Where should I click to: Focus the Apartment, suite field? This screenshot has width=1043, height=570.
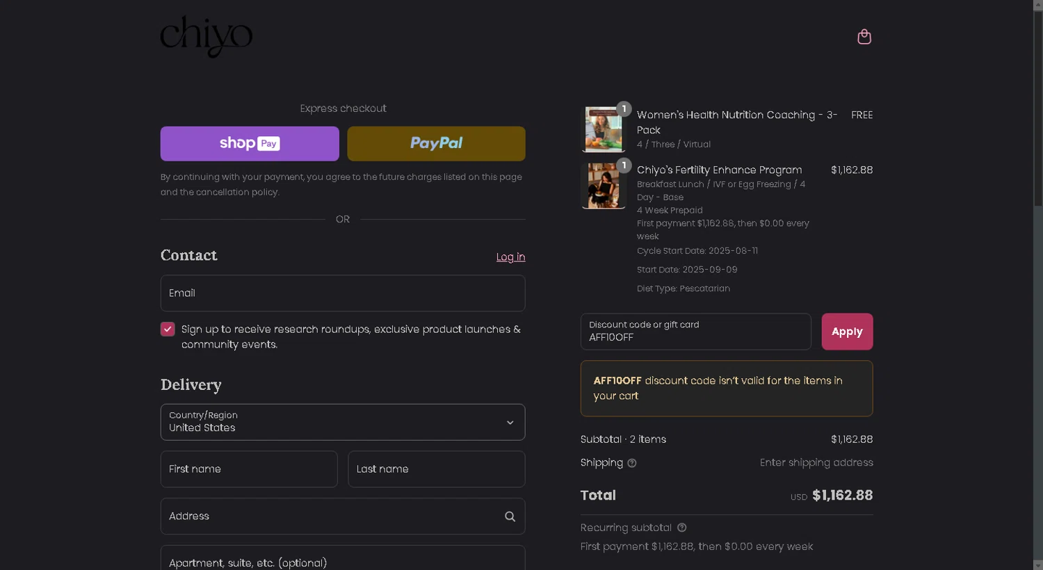coord(343,558)
